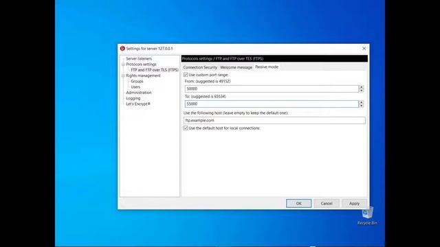Viewport: 440px width, 247px height.
Task: Select Rights management in the tree
Action: tap(143, 75)
